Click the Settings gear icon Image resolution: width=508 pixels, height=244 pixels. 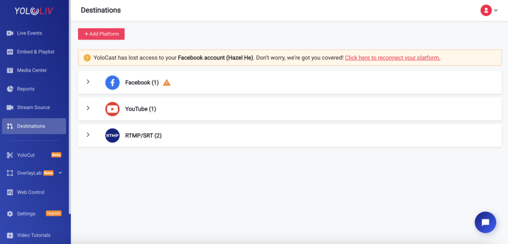[x=10, y=214]
